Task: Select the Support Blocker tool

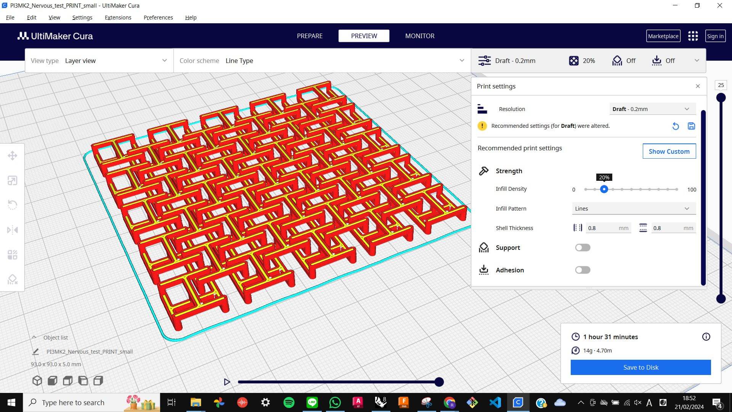Action: coord(12,280)
